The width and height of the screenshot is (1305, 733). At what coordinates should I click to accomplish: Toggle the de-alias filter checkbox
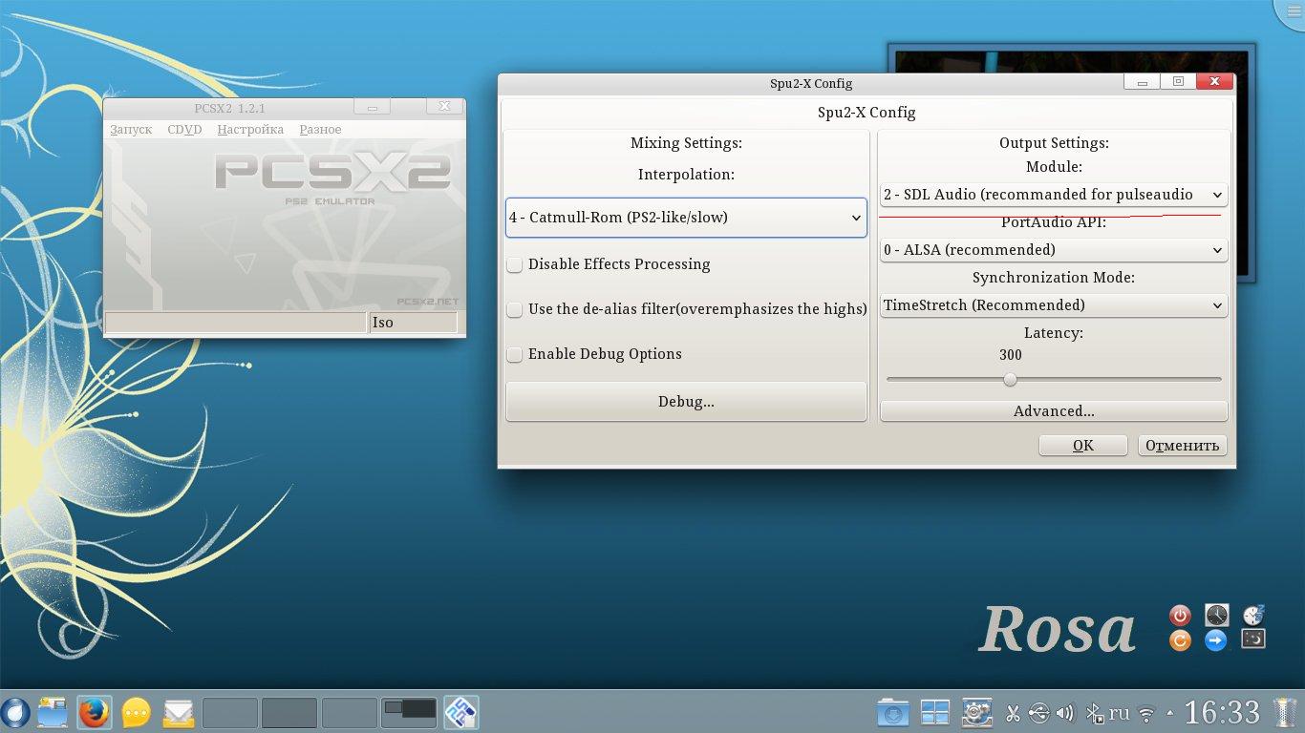tap(515, 309)
